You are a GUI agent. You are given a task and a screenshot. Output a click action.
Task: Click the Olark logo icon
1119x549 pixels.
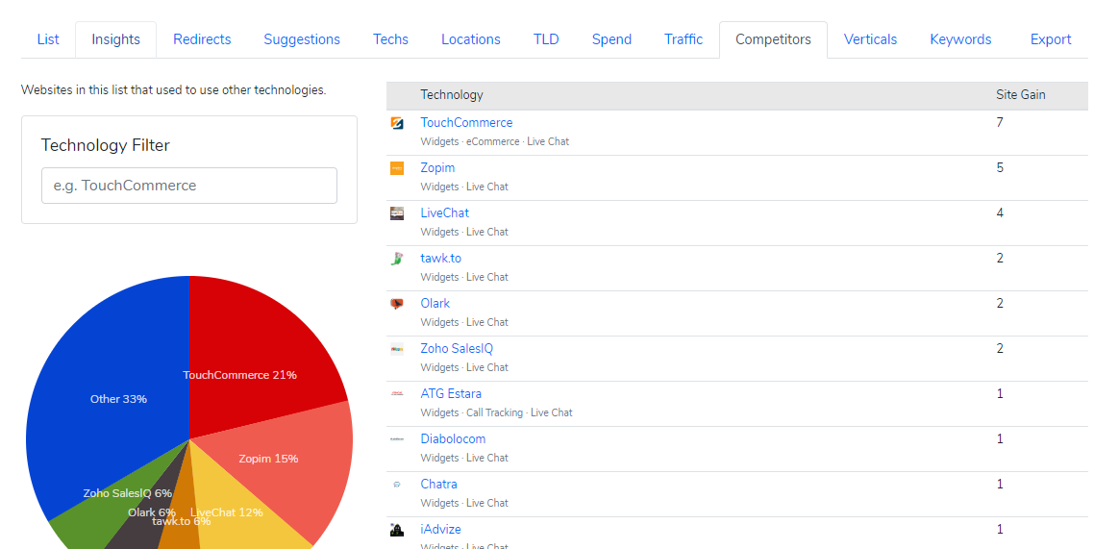(x=397, y=304)
